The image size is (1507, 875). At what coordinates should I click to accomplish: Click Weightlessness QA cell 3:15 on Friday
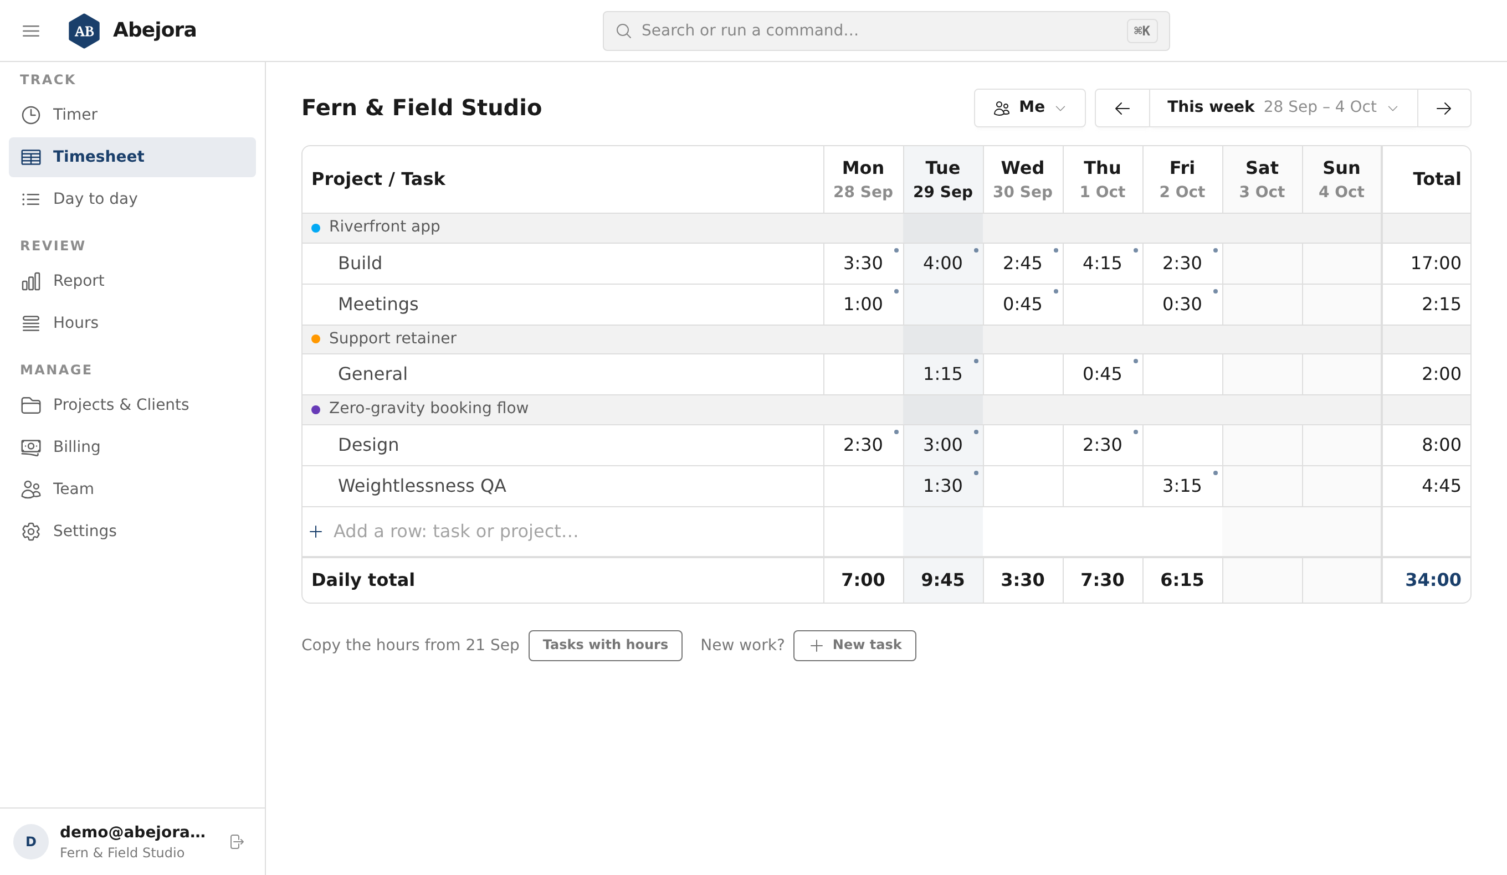click(x=1182, y=486)
